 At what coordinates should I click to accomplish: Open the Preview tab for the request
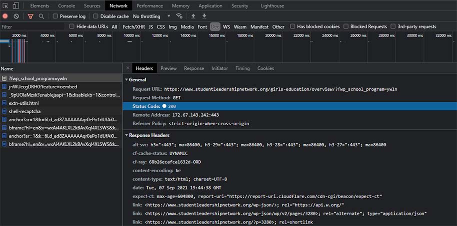(x=168, y=68)
